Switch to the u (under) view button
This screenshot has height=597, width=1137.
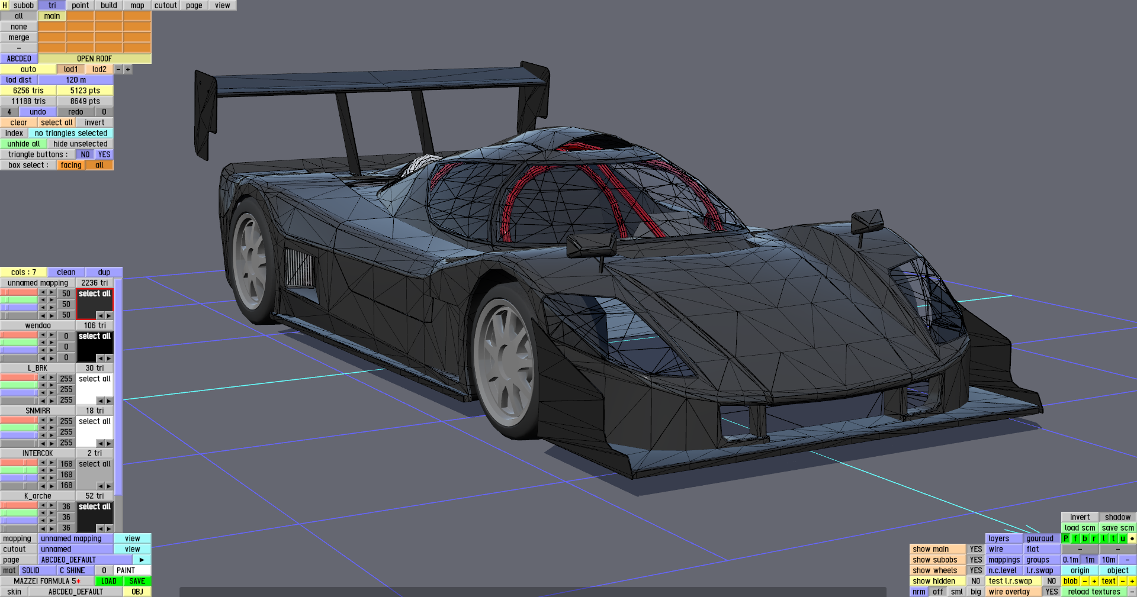1123,538
